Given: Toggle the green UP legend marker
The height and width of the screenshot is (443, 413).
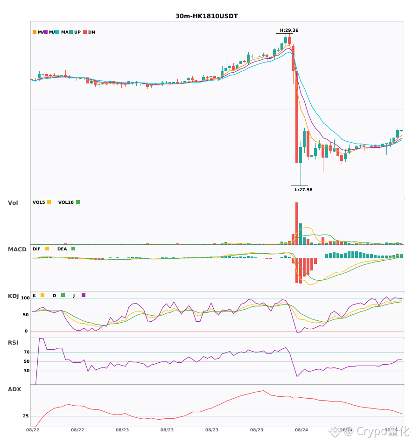Looking at the screenshot, I should pyautogui.click(x=71, y=32).
